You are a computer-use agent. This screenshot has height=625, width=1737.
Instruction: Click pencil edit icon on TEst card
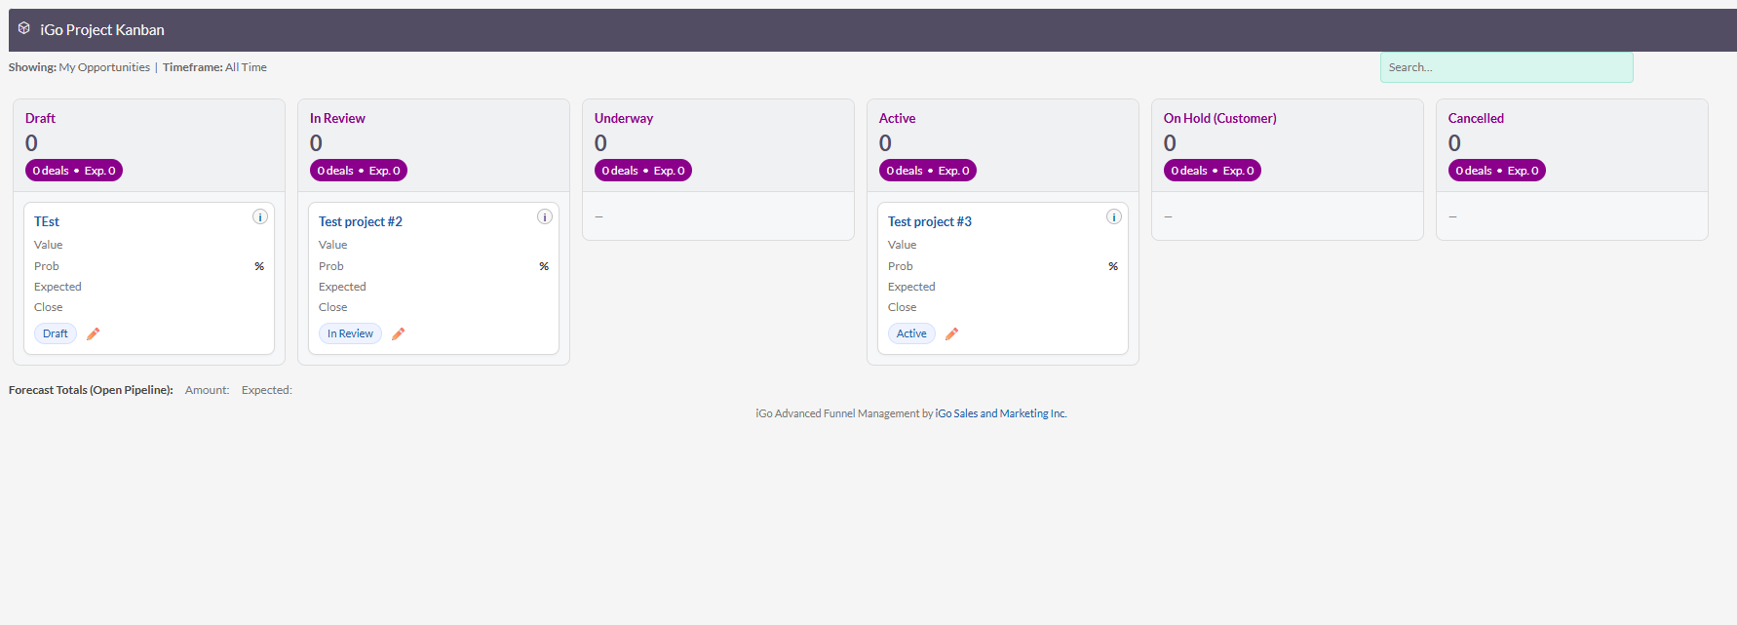[94, 333]
